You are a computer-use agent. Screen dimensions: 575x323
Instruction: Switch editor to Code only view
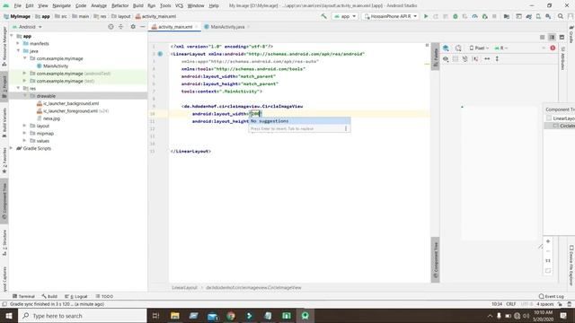pos(542,38)
